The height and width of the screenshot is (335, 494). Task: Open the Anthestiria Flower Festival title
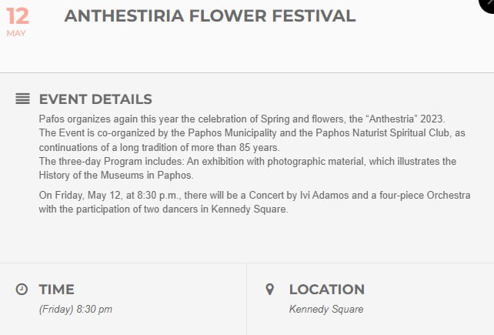210,16
